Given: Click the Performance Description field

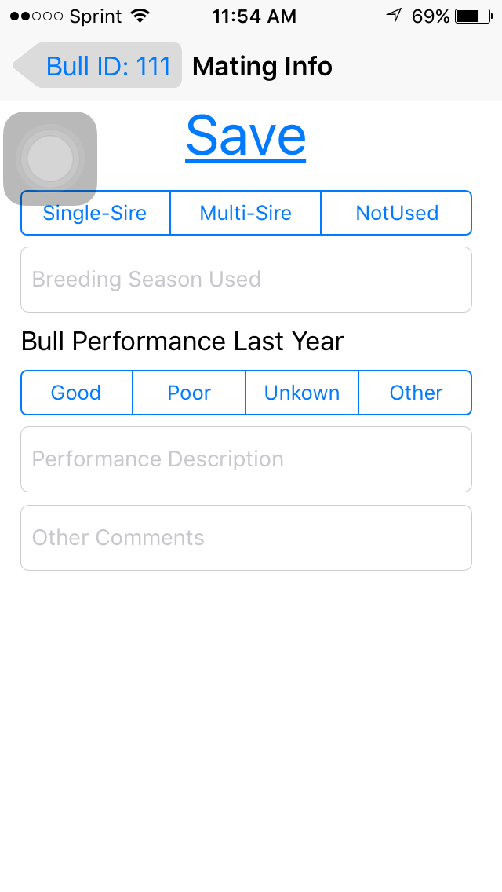Looking at the screenshot, I should click(x=246, y=459).
